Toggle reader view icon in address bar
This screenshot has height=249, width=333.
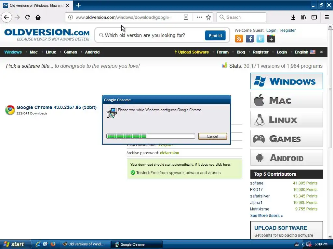[186, 17]
